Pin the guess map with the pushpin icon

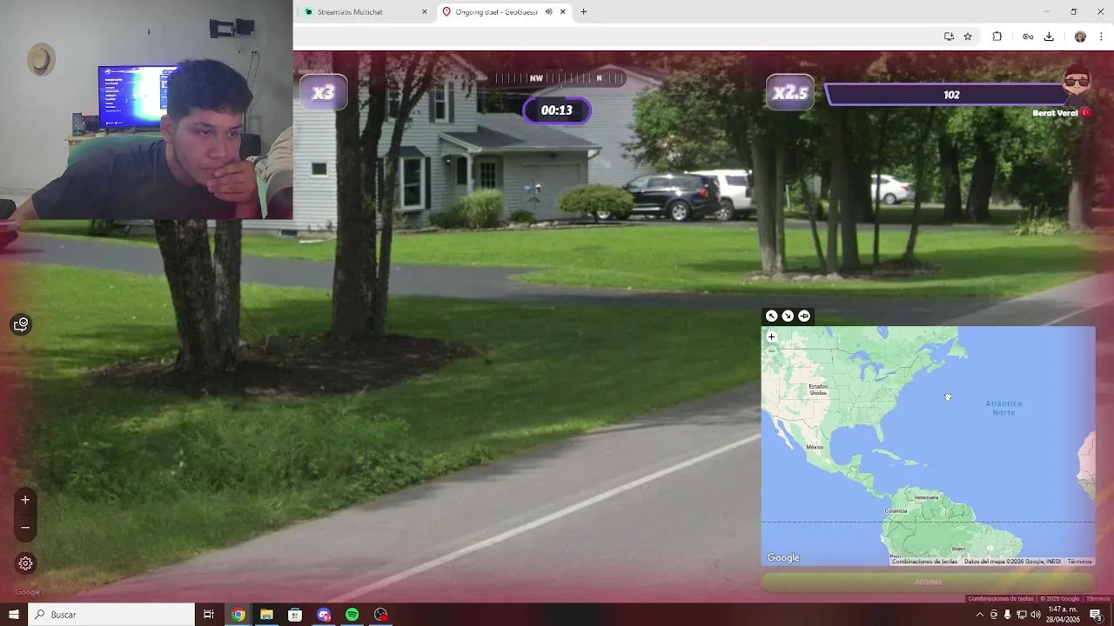[804, 316]
